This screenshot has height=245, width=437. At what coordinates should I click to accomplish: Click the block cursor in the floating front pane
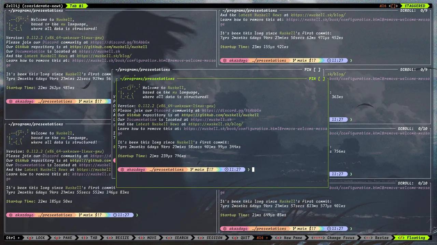pyautogui.click(x=253, y=169)
